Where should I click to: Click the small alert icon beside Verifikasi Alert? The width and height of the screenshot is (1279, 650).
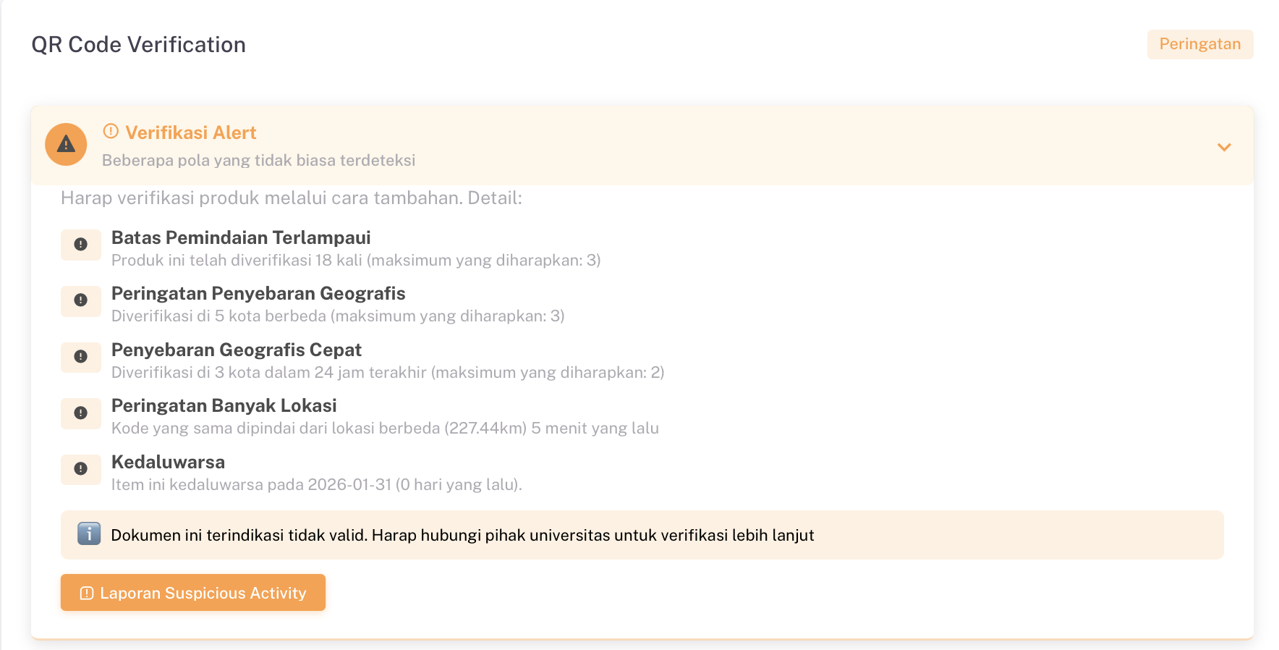click(x=111, y=131)
